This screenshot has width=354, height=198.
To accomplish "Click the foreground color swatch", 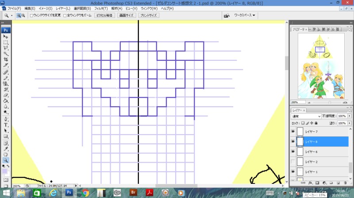I will tap(4, 171).
